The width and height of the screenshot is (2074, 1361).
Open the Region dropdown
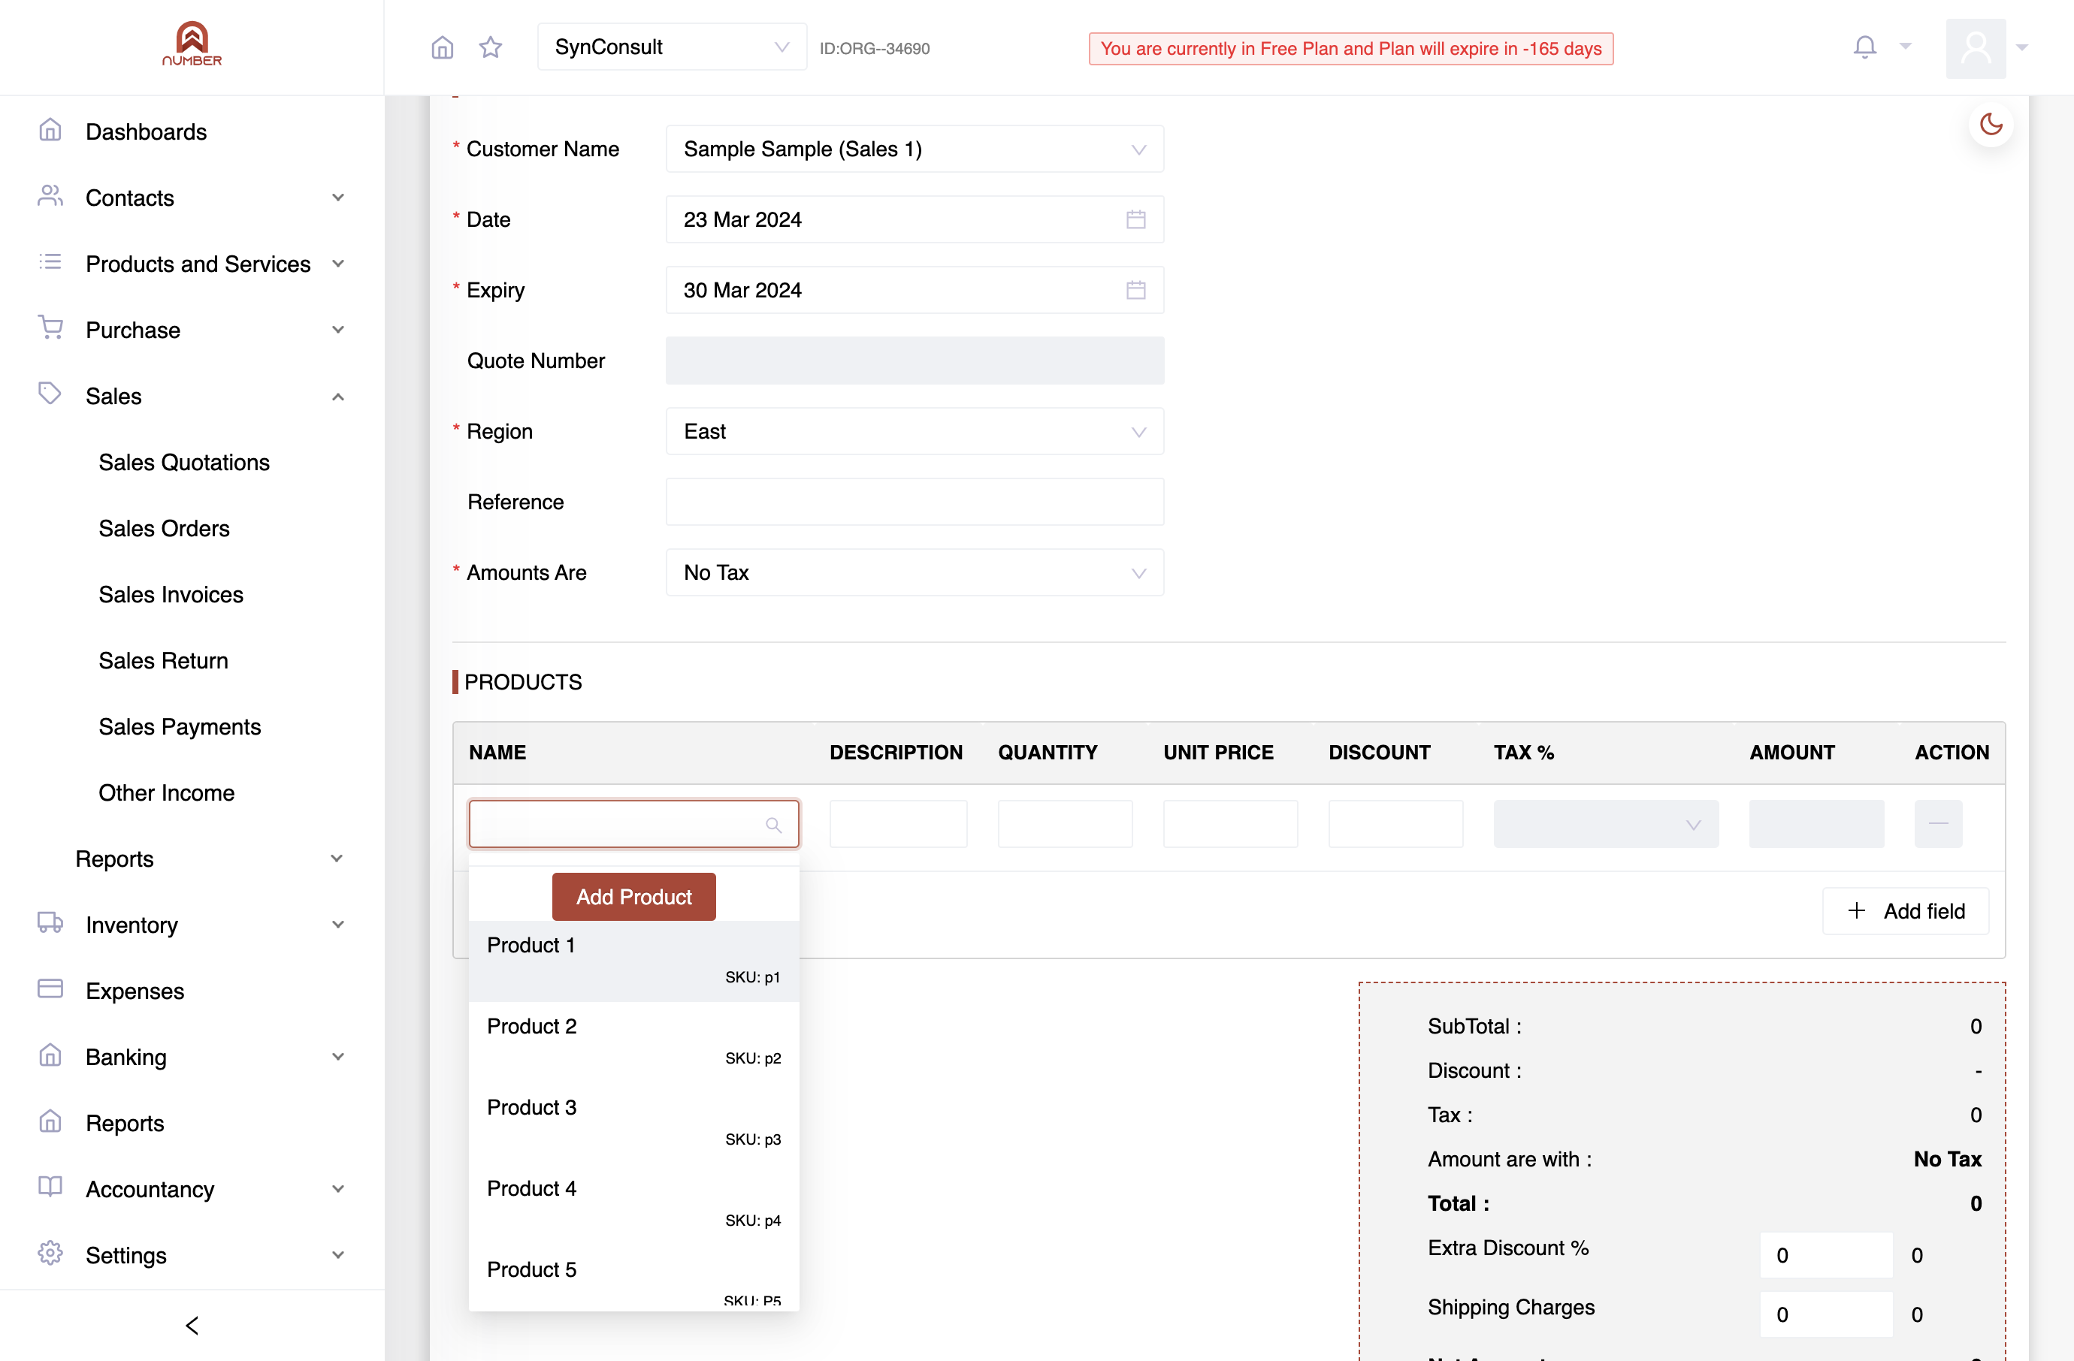(914, 432)
